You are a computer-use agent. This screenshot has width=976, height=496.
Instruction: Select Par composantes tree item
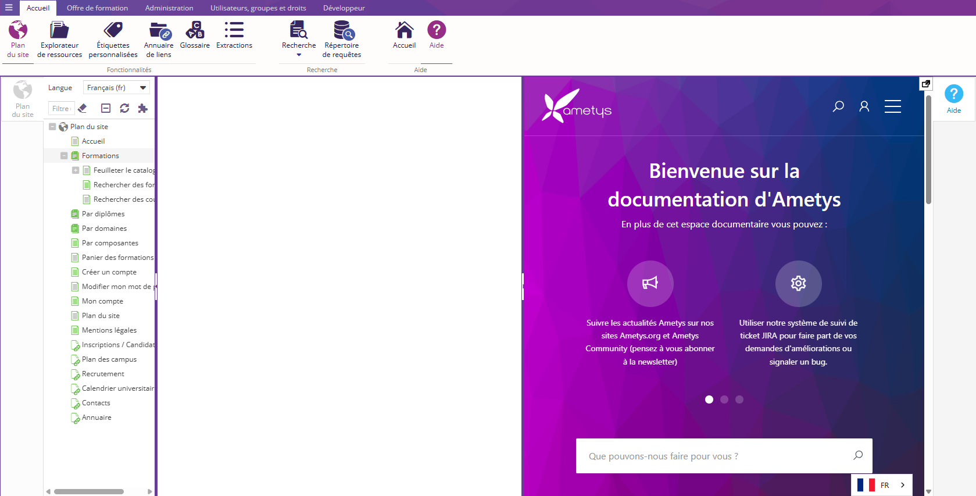(x=110, y=242)
